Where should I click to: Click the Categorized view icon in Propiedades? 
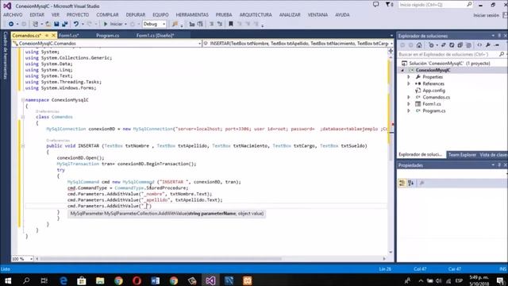click(402, 184)
